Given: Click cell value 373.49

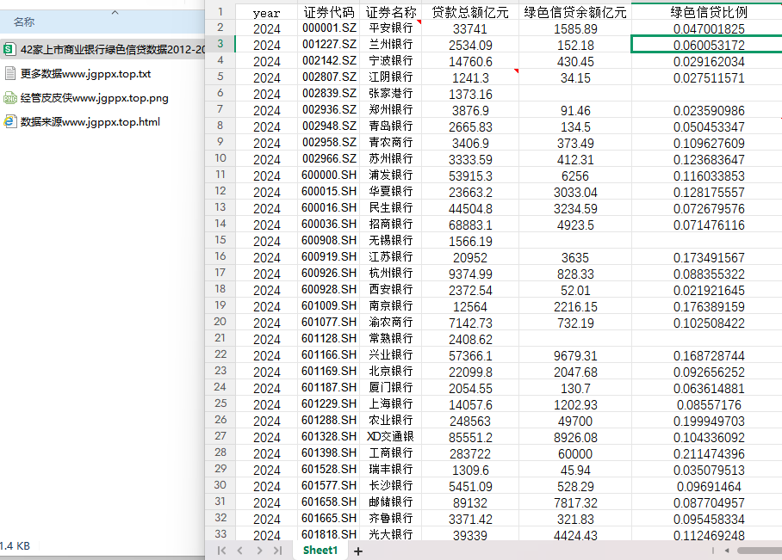Looking at the screenshot, I should [x=575, y=143].
